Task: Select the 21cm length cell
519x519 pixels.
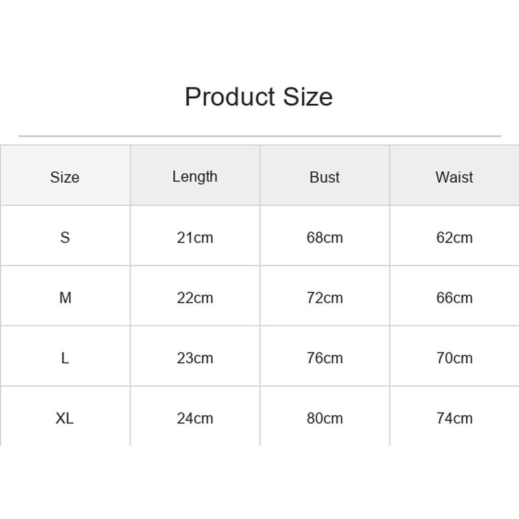Action: point(195,237)
